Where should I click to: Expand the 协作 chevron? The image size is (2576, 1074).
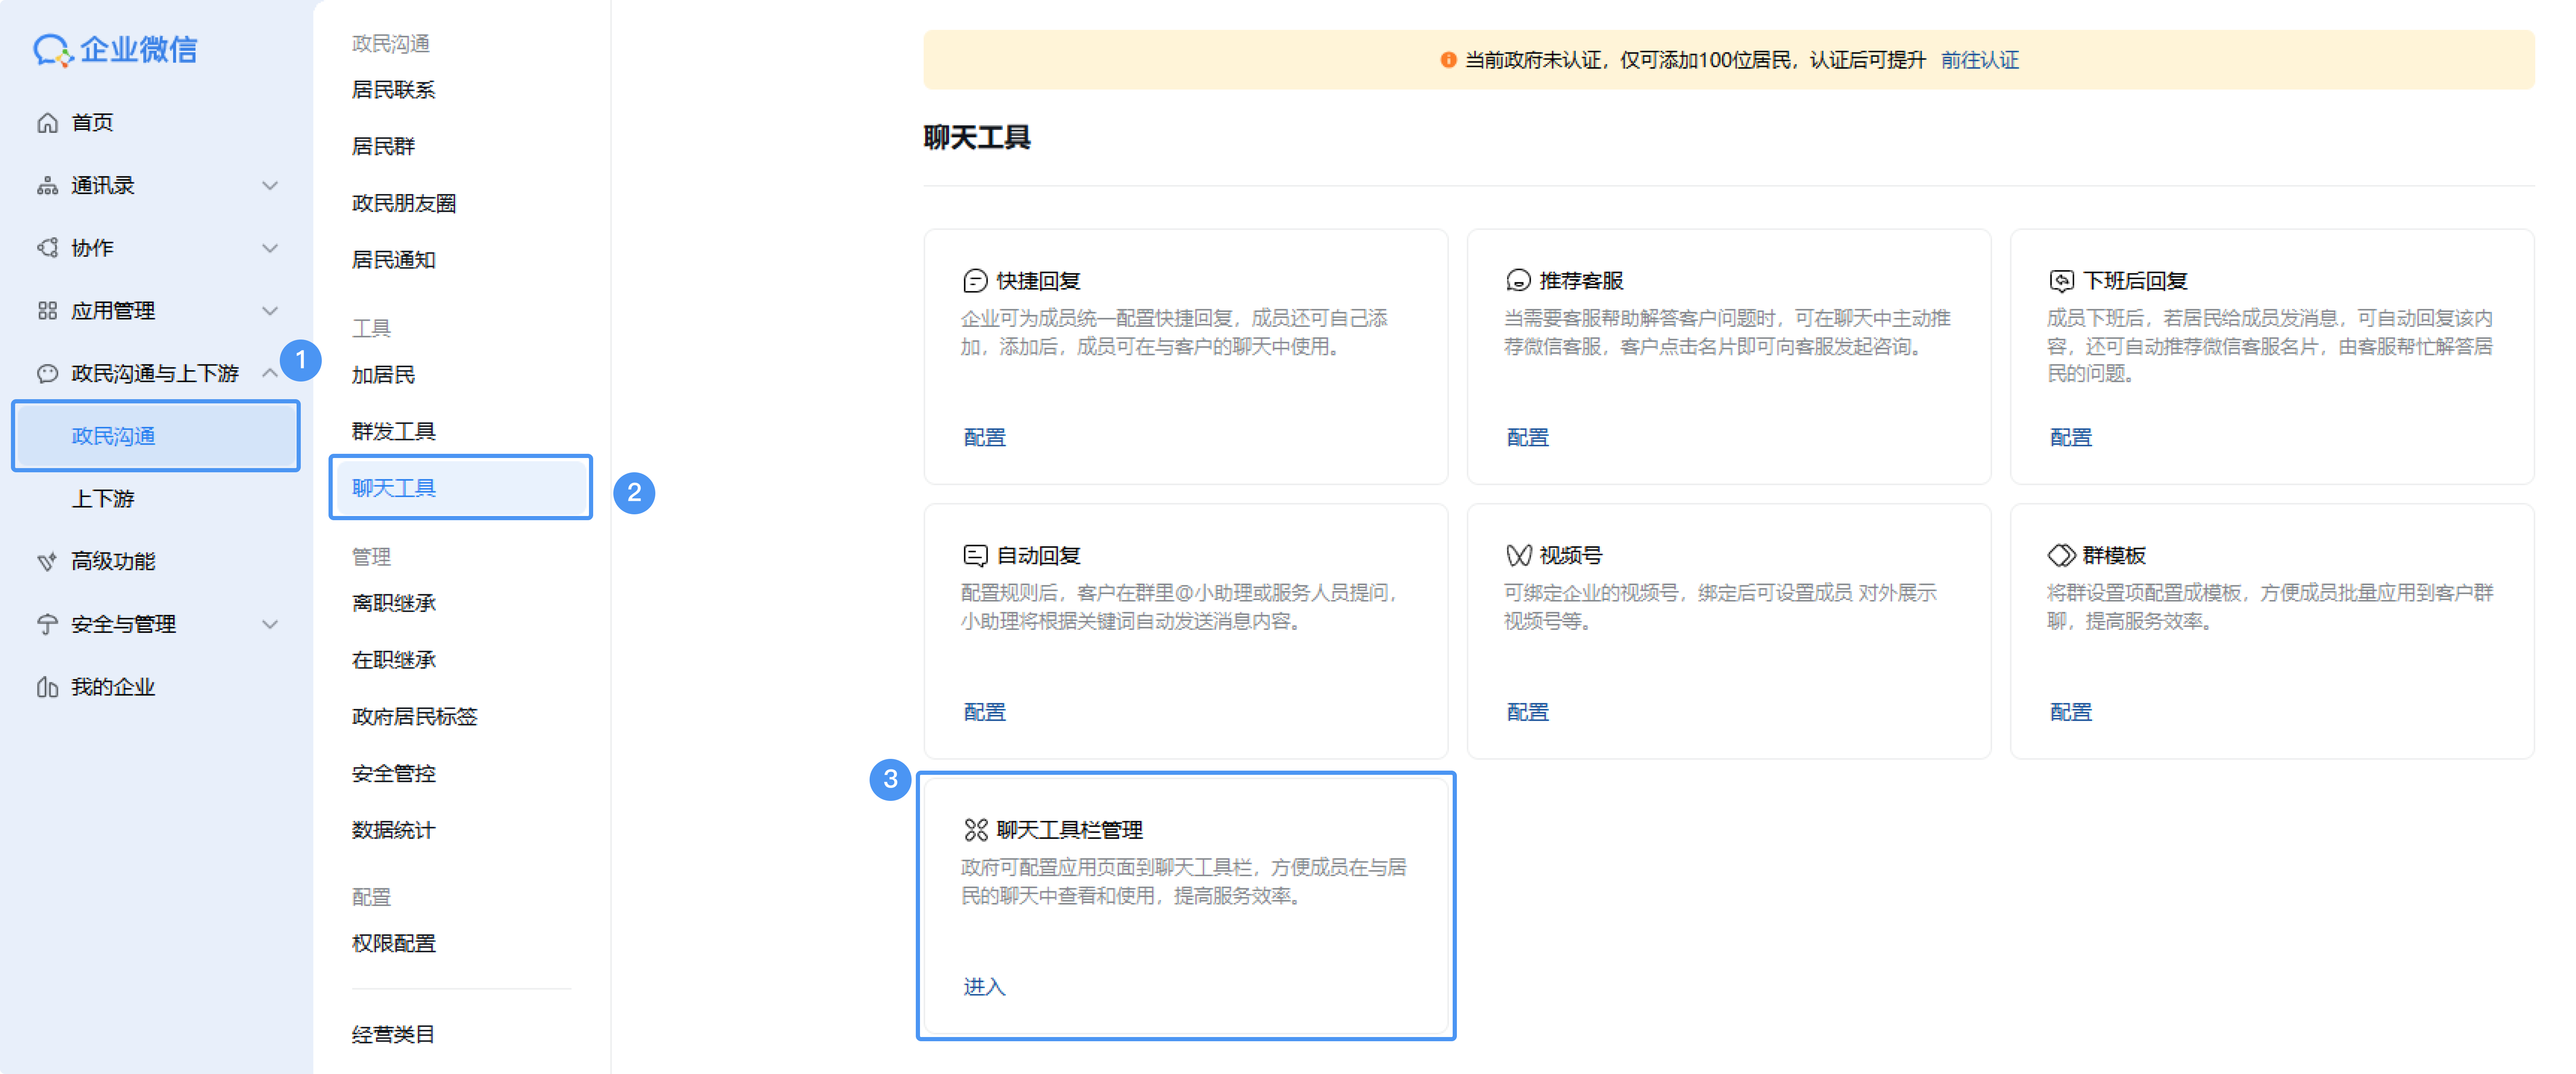[x=270, y=248]
